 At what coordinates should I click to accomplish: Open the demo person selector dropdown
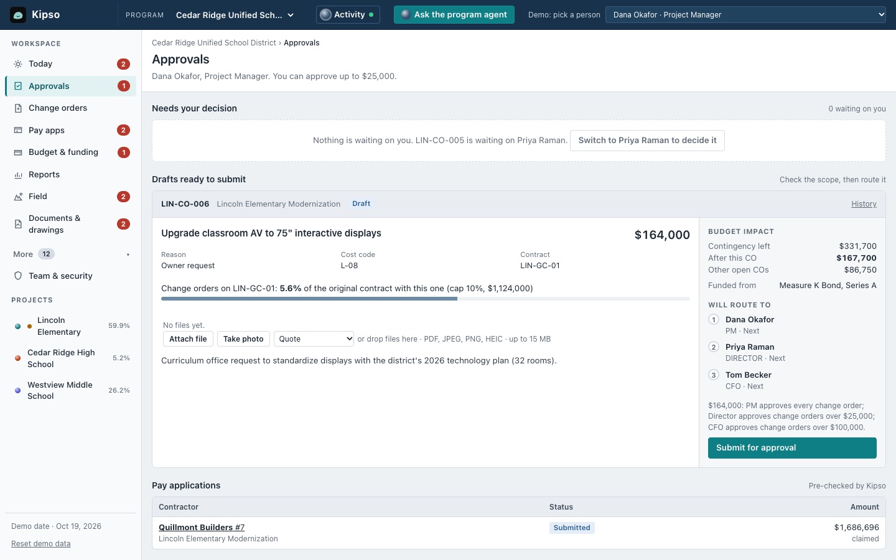tap(745, 14)
